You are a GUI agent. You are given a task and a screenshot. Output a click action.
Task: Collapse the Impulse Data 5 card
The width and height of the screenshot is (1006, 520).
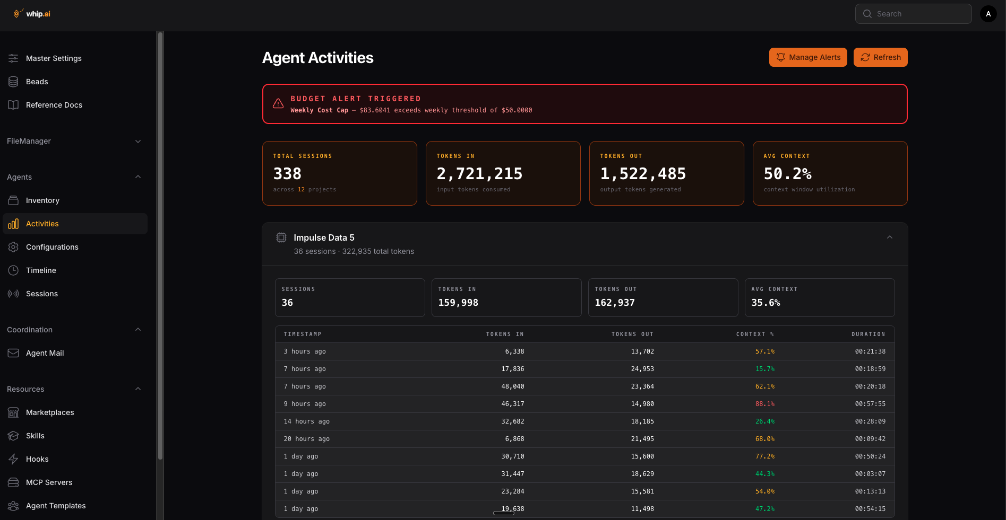pyautogui.click(x=890, y=237)
